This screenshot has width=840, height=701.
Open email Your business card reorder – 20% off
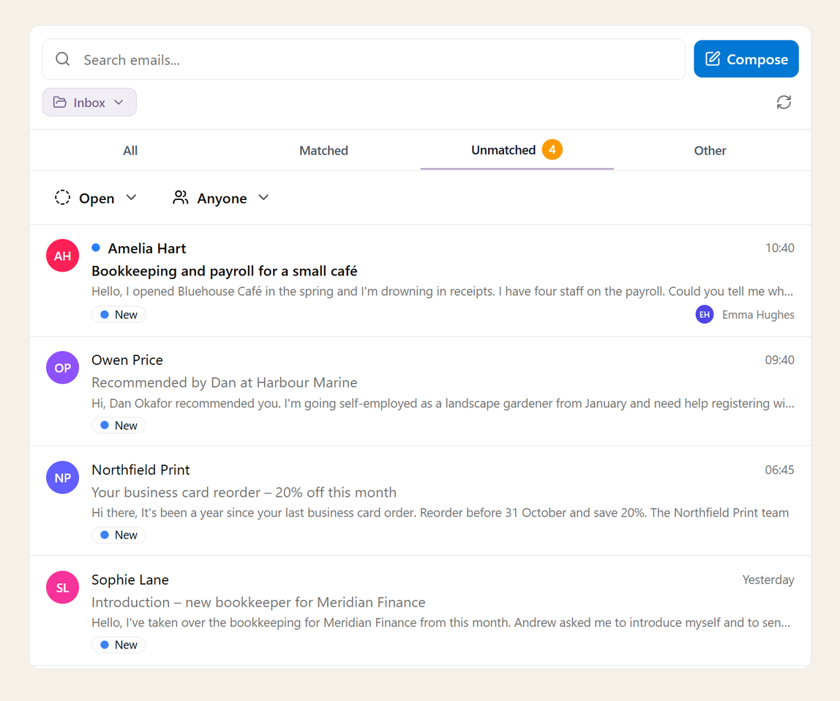pyautogui.click(x=420, y=501)
